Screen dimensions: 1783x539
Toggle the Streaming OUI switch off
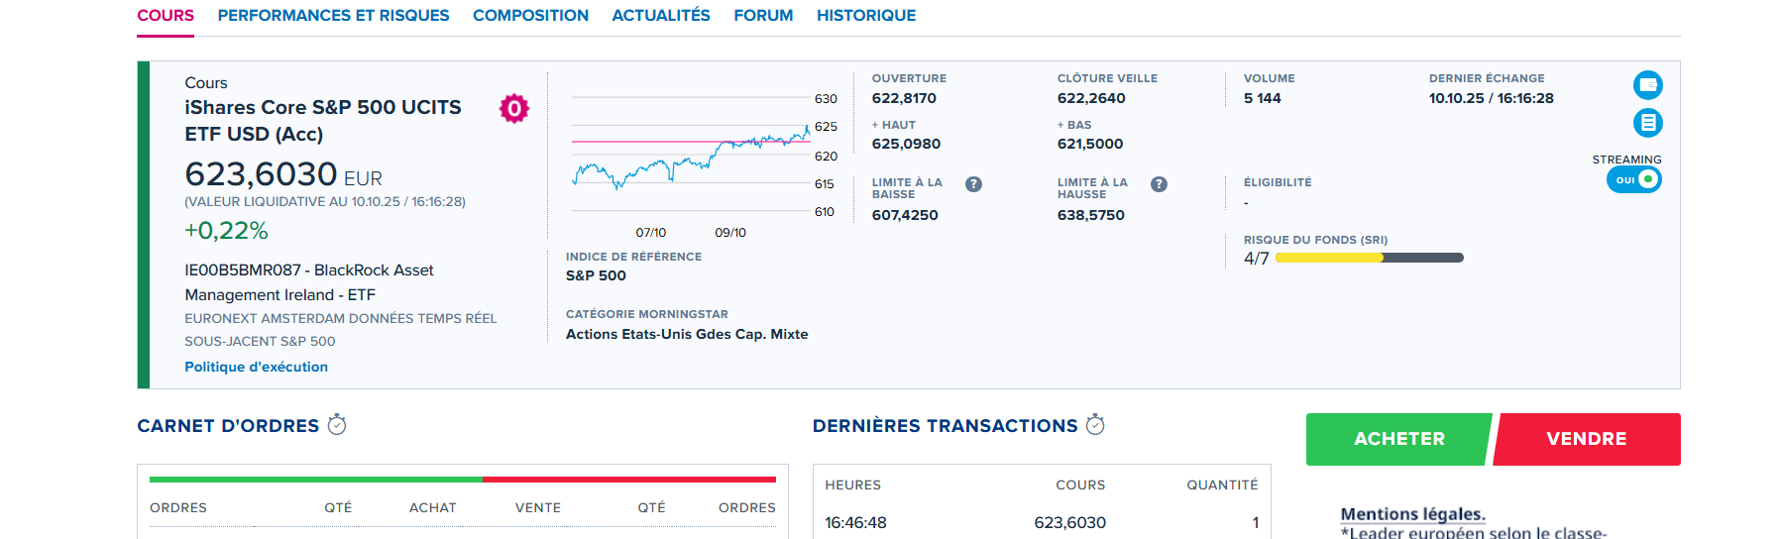click(1633, 179)
